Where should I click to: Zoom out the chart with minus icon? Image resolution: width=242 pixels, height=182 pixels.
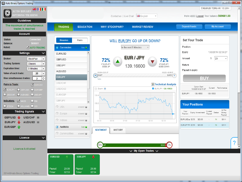click(96, 89)
